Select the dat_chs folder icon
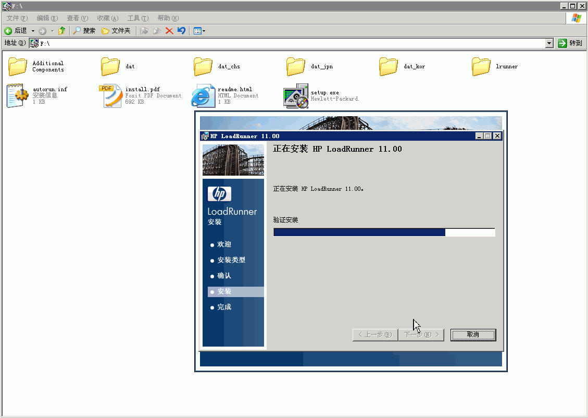The image size is (588, 418). point(203,66)
